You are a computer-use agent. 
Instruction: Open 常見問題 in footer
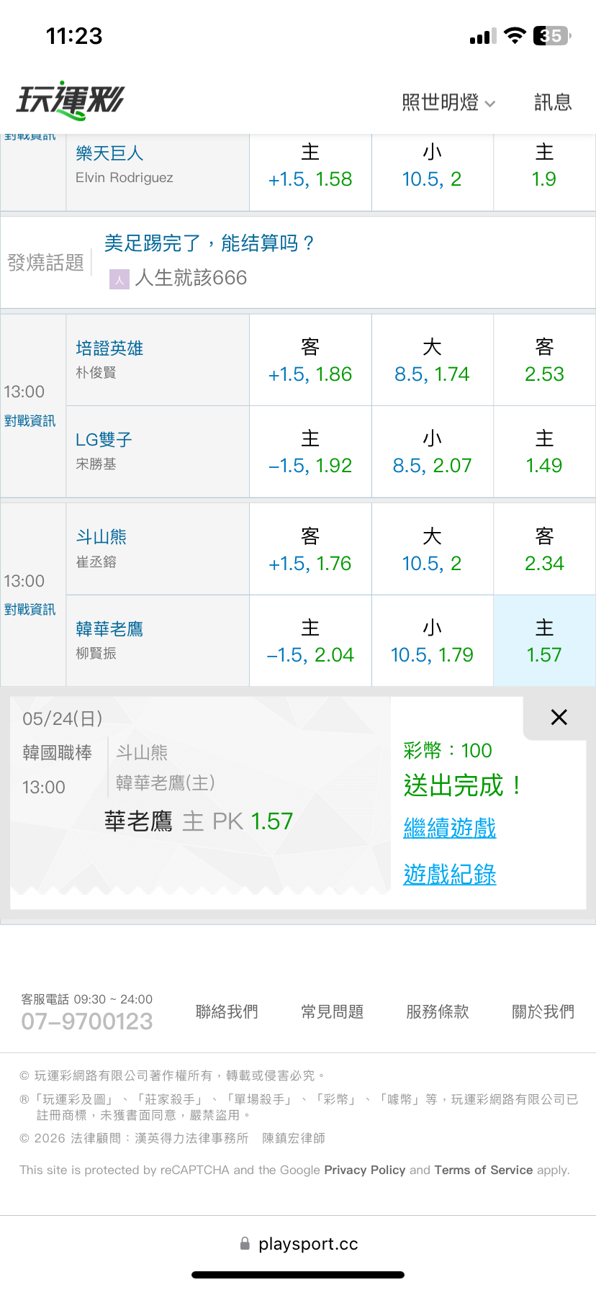332,1011
